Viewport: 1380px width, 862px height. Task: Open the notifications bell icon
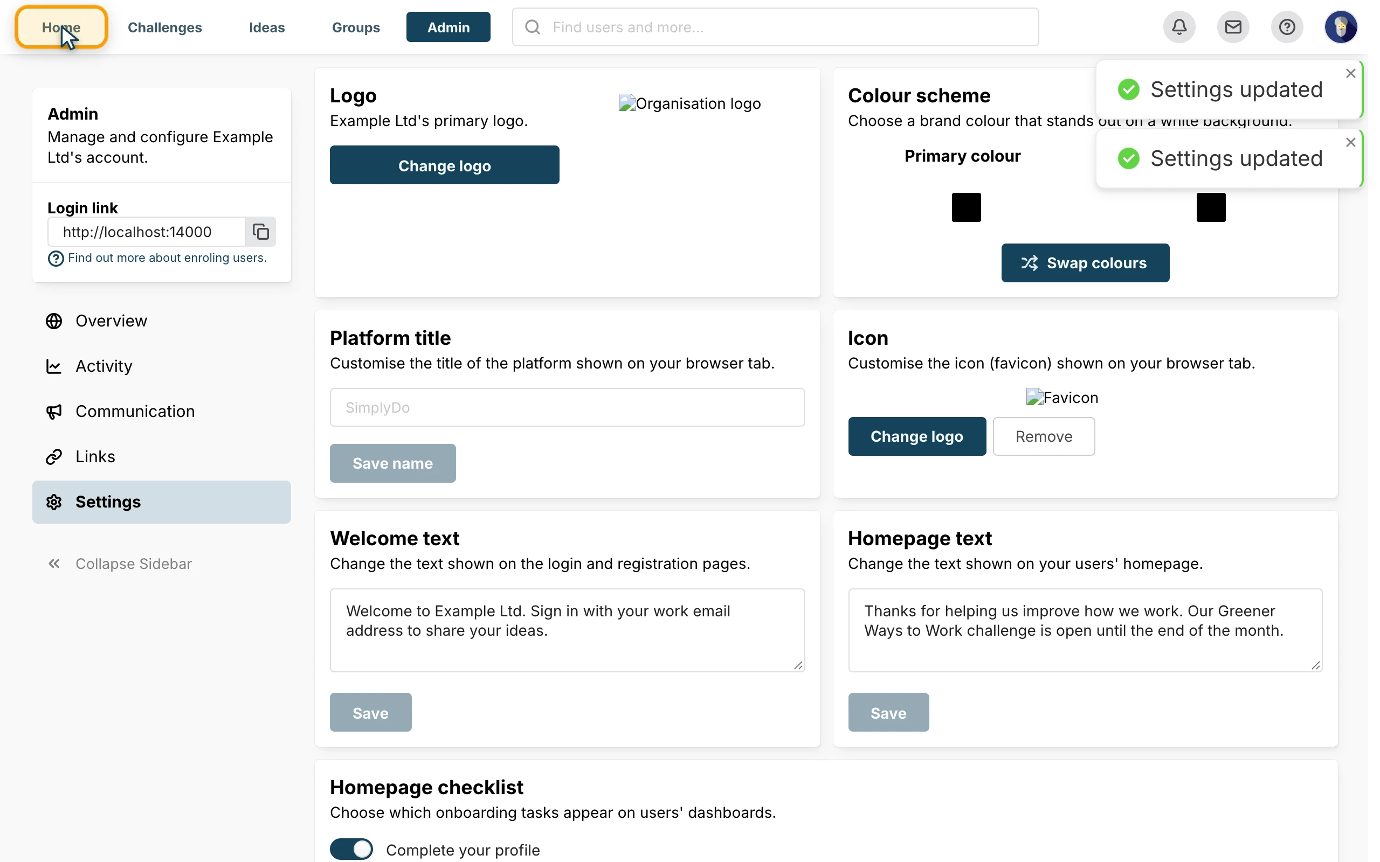pos(1179,27)
